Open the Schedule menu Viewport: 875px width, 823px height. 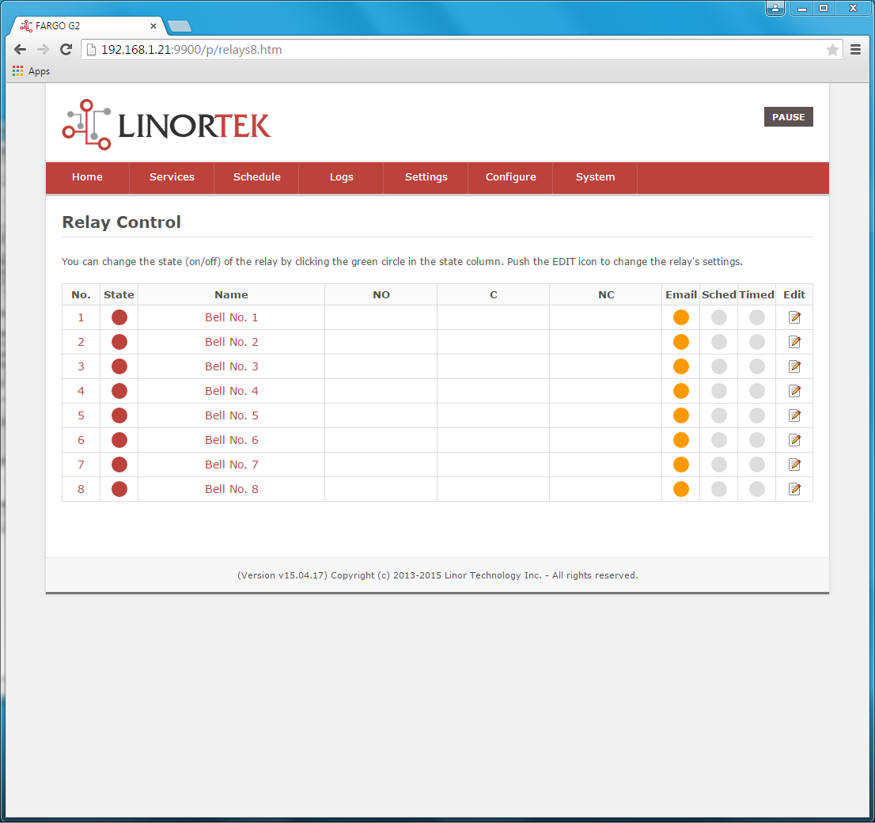click(256, 177)
